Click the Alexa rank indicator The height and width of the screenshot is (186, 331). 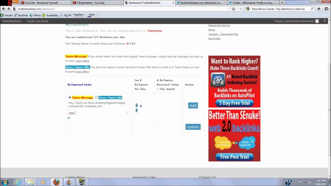91,15
